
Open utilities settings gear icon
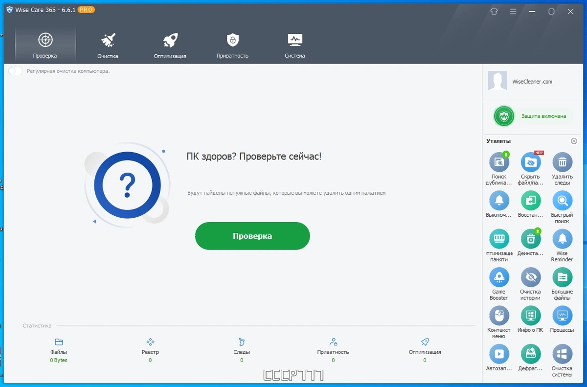574,141
